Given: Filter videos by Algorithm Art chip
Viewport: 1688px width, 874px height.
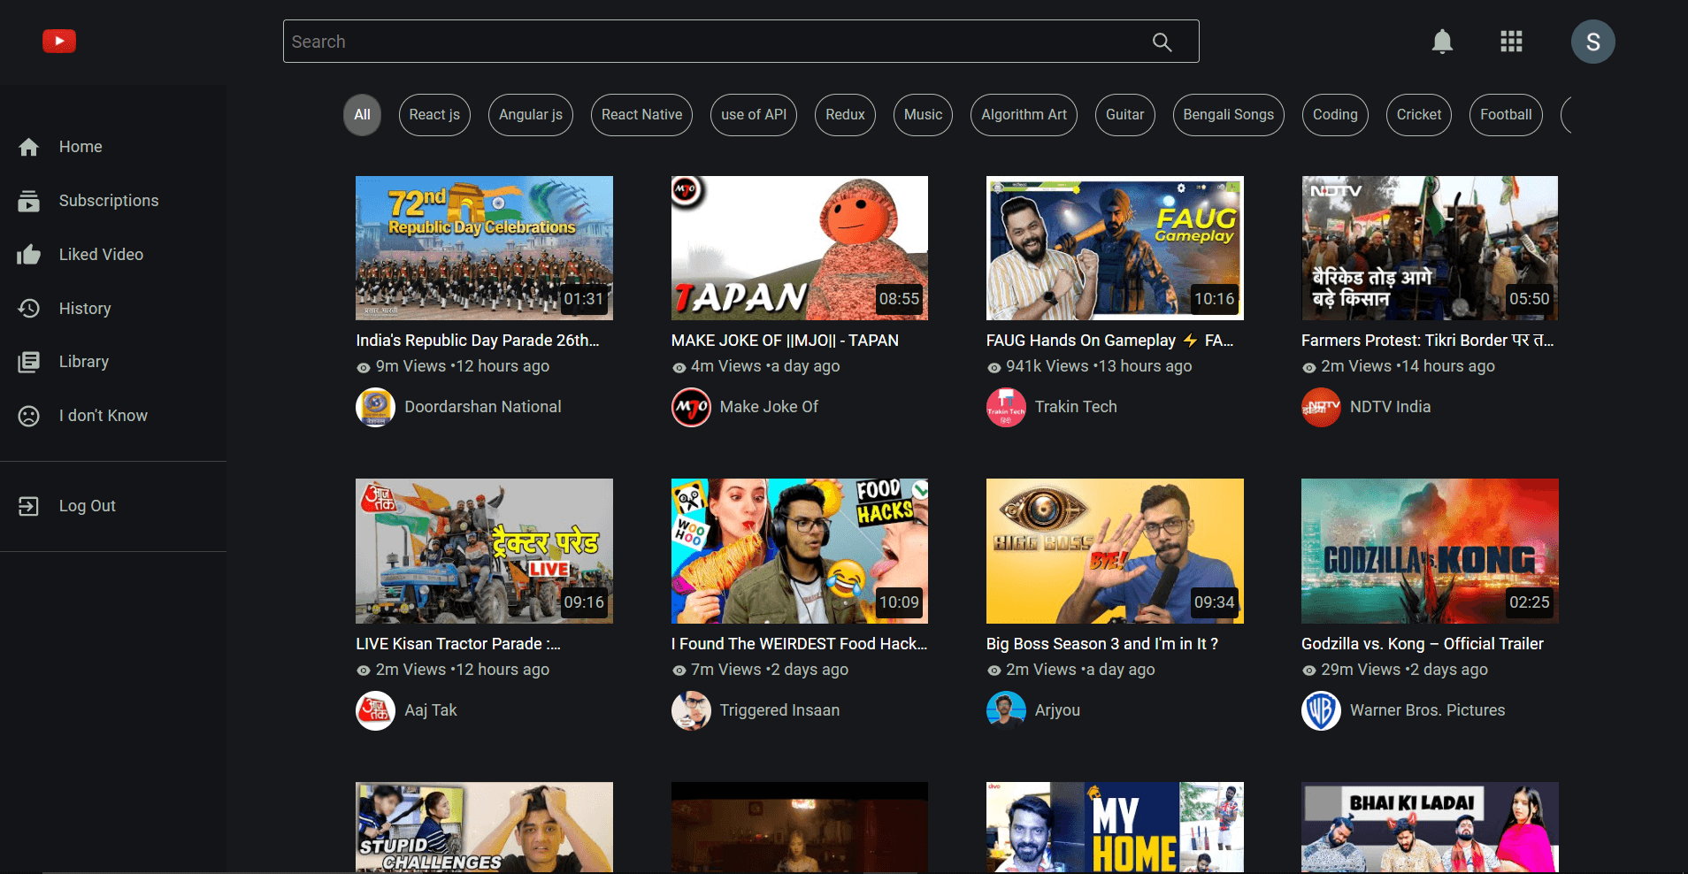Looking at the screenshot, I should (1024, 115).
